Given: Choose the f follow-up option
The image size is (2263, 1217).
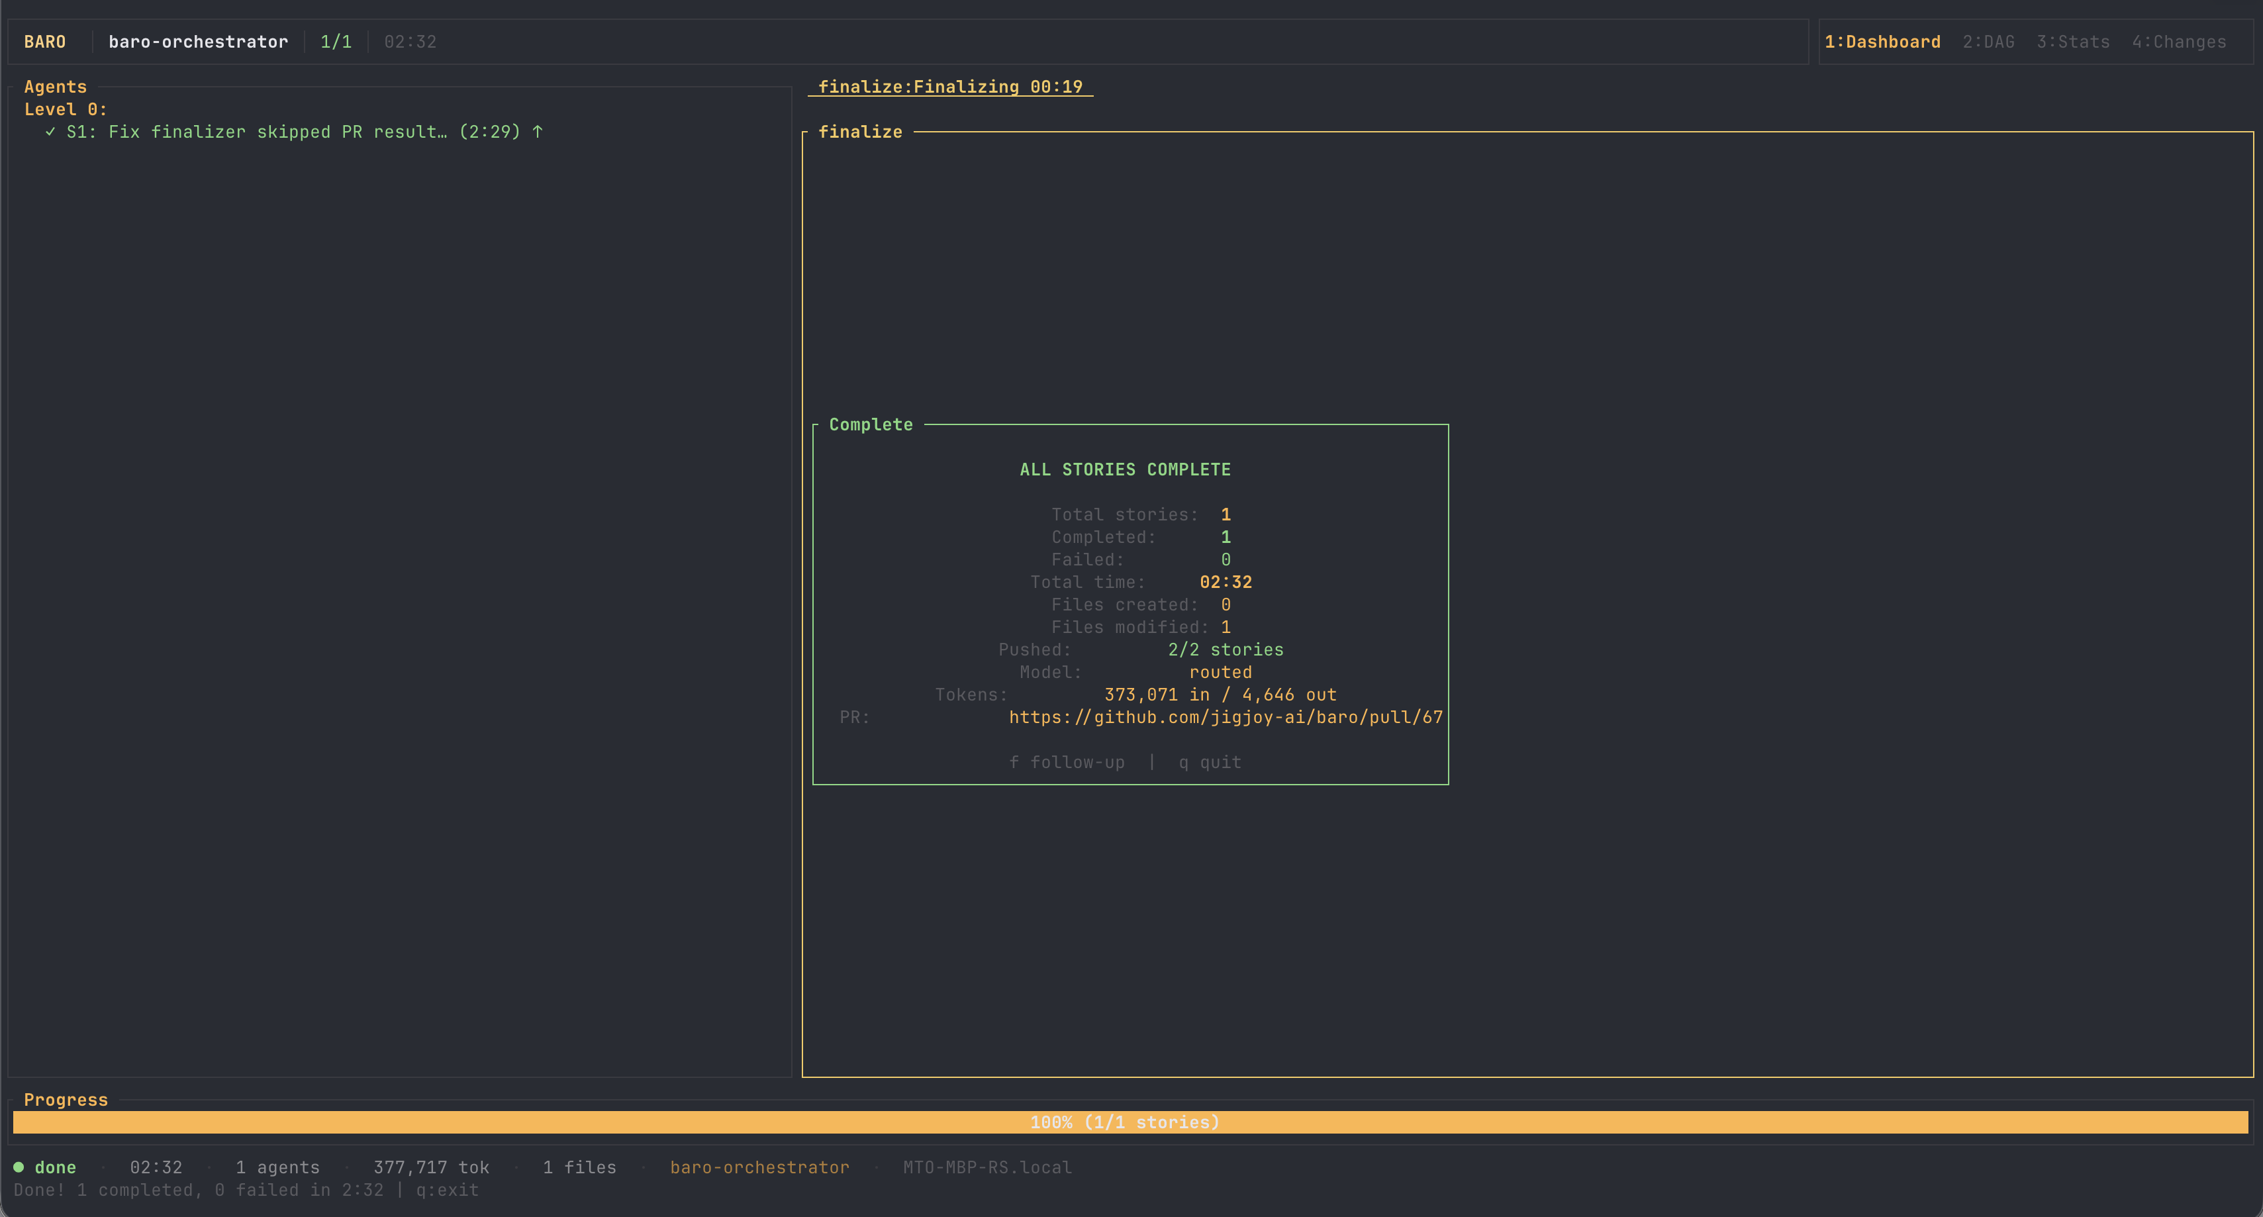Looking at the screenshot, I should 1067,762.
